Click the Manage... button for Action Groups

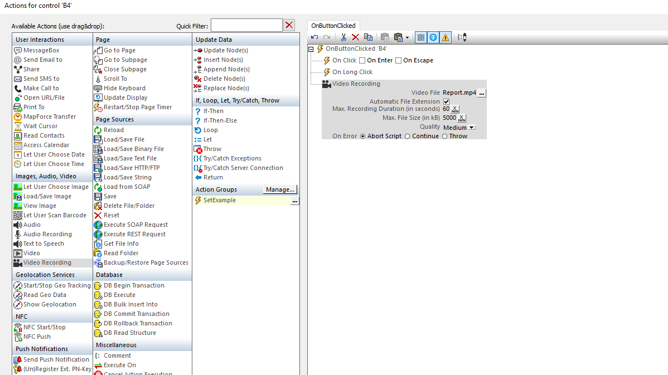[x=280, y=189]
